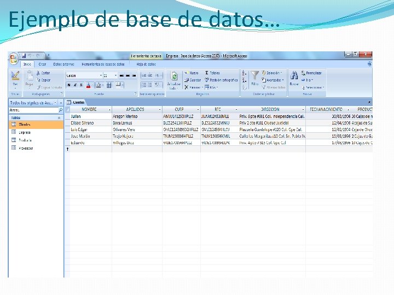The width and height of the screenshot is (394, 295).
Task: Switch to the Datos externos tab
Action: (x=63, y=64)
